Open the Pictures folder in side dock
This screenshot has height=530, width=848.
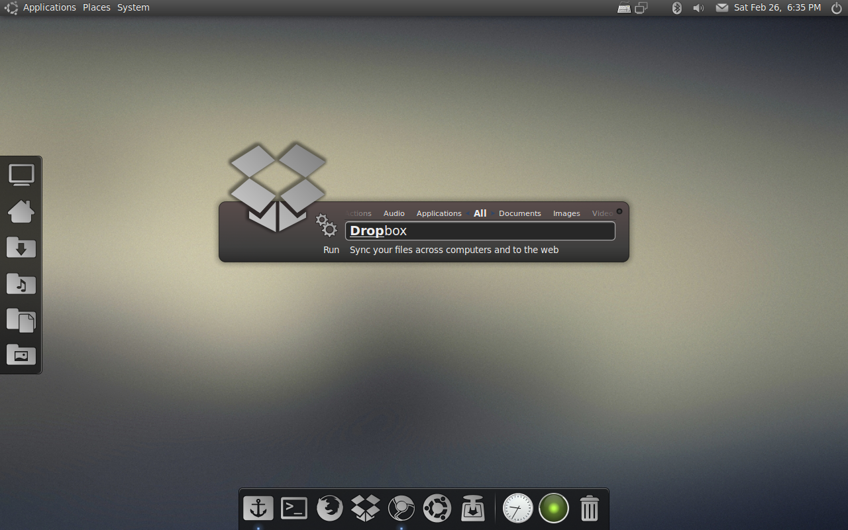[21, 354]
